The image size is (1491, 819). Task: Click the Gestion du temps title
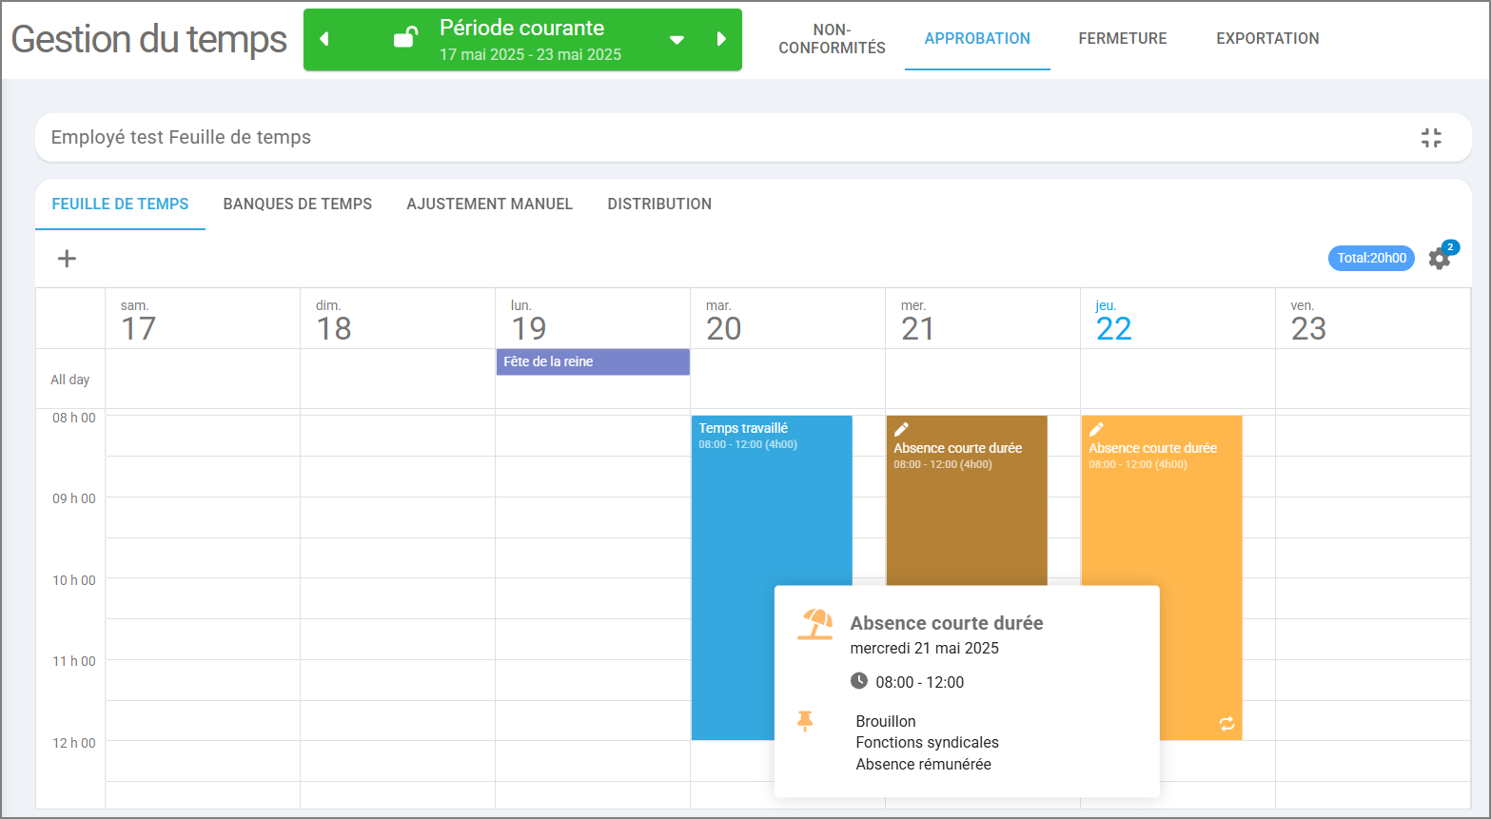tap(149, 39)
